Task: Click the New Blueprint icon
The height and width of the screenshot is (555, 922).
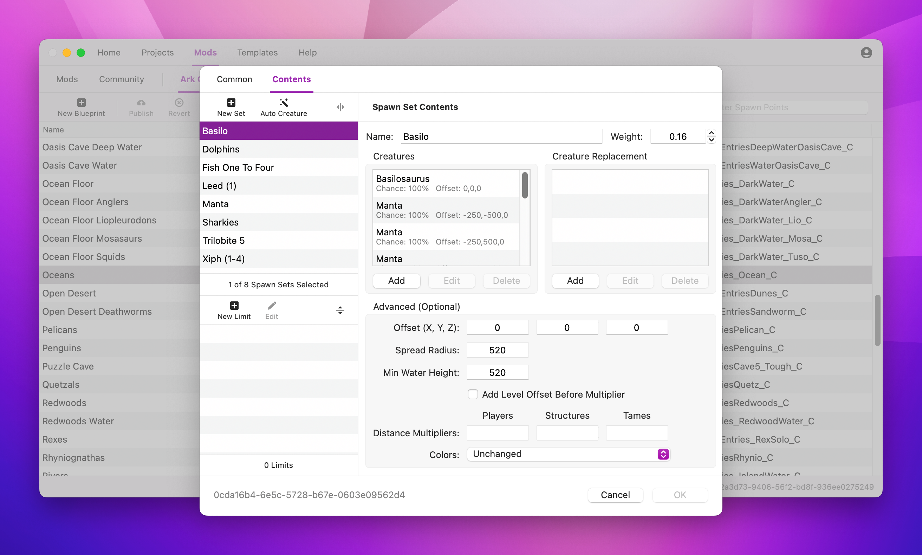Action: (x=81, y=103)
